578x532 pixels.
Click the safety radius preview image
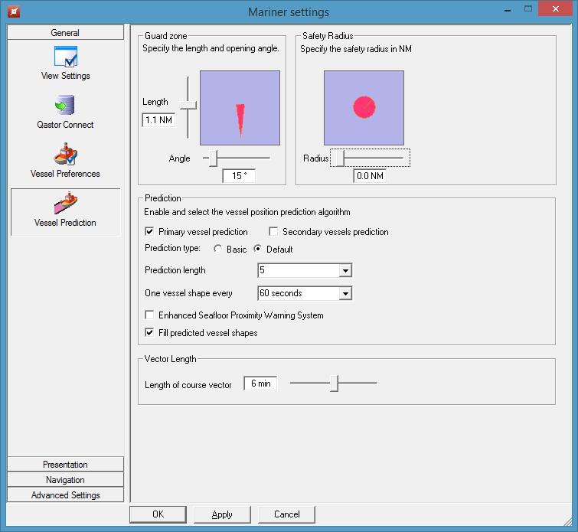tap(364, 108)
